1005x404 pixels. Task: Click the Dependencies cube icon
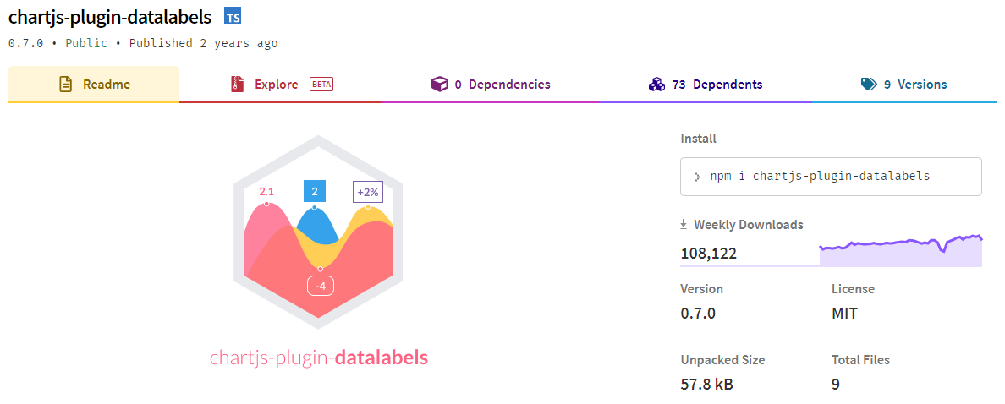click(439, 84)
